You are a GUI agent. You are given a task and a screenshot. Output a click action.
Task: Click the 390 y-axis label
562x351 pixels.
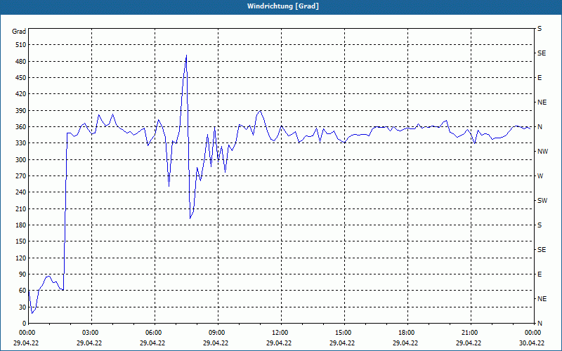click(21, 111)
